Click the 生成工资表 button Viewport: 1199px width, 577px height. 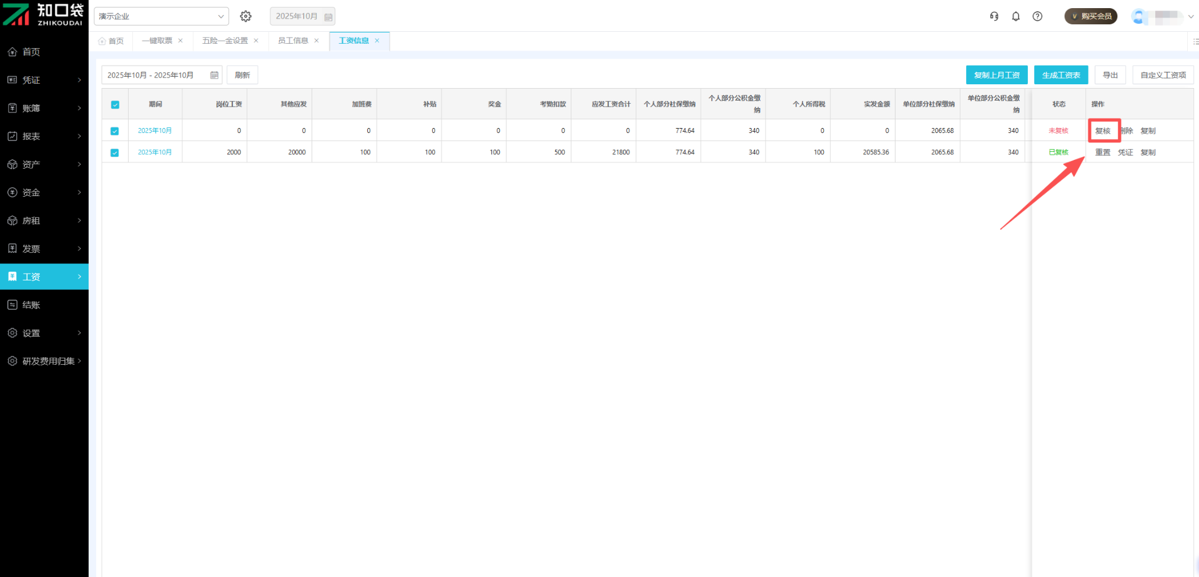point(1060,75)
